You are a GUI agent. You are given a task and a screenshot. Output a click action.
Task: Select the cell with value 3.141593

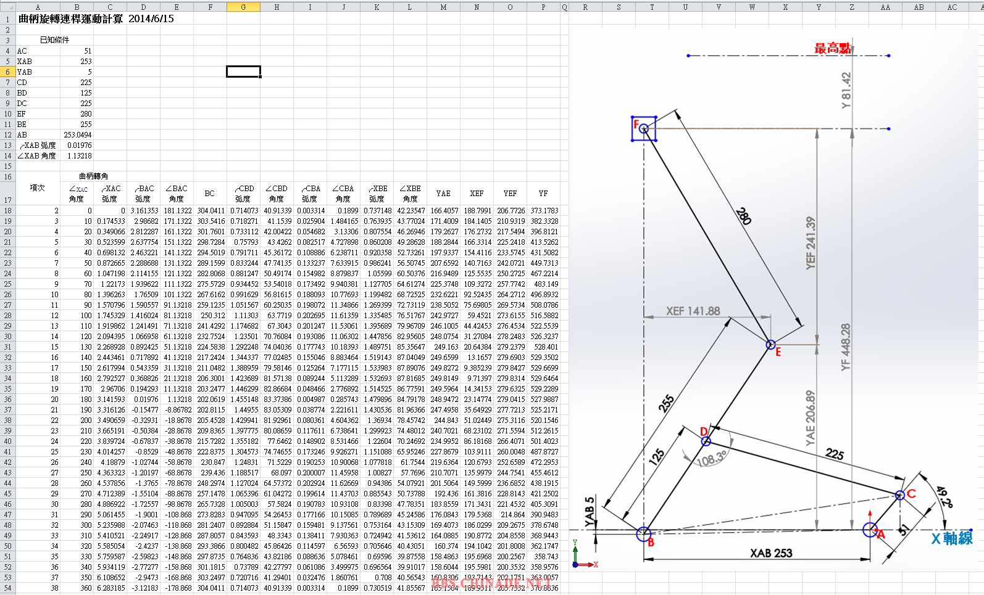click(x=110, y=399)
